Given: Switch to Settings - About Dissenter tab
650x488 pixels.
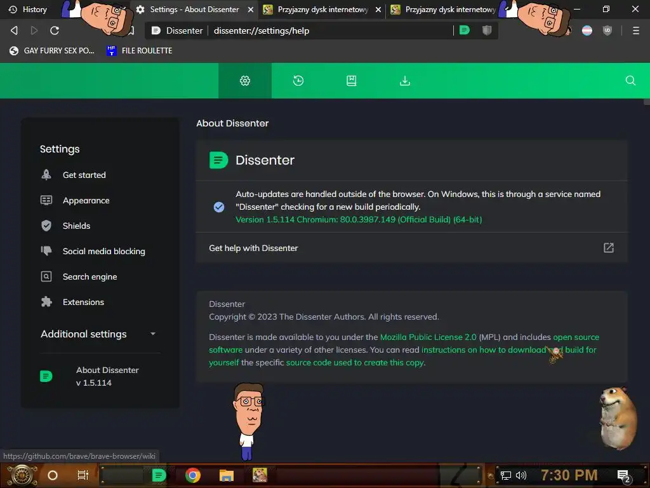Looking at the screenshot, I should pos(194,9).
